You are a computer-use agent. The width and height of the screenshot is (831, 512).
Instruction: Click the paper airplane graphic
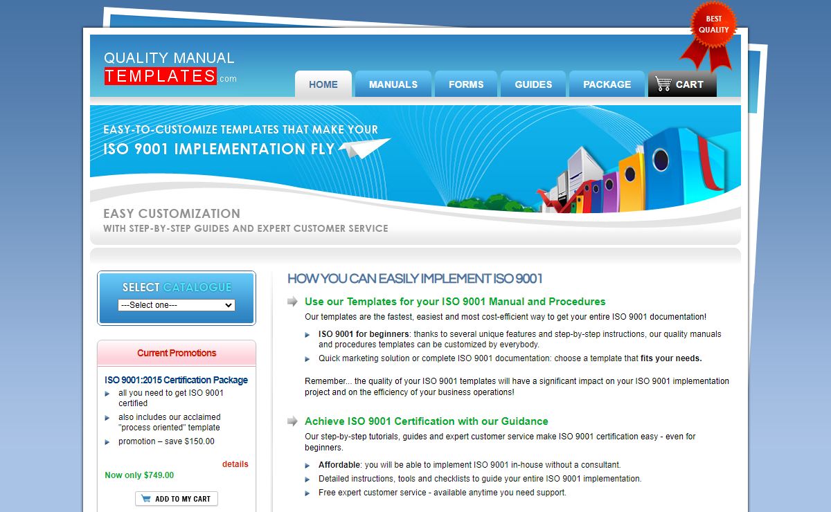(x=365, y=147)
